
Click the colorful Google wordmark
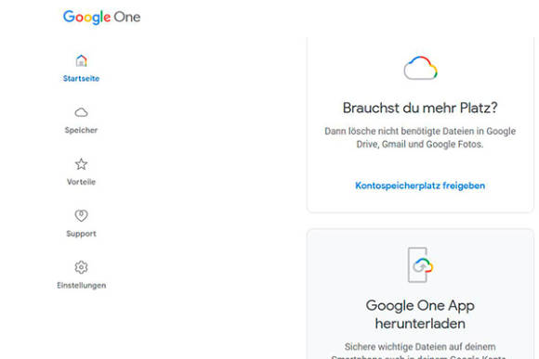coord(86,17)
